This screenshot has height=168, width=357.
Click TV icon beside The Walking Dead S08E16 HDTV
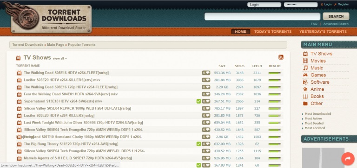[x=20, y=73]
